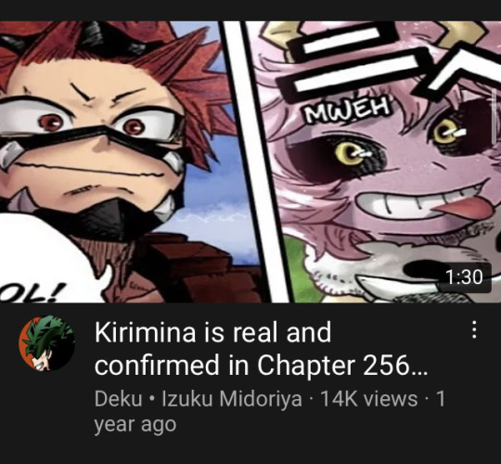
Task: Click the white speech bubble in the thumbnail
Action: (48, 259)
